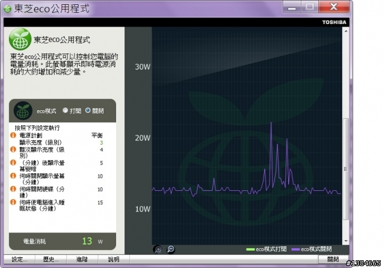The height and width of the screenshot is (268, 385).
Task: Select the 打開 eco mode radio button
Action: (65, 110)
